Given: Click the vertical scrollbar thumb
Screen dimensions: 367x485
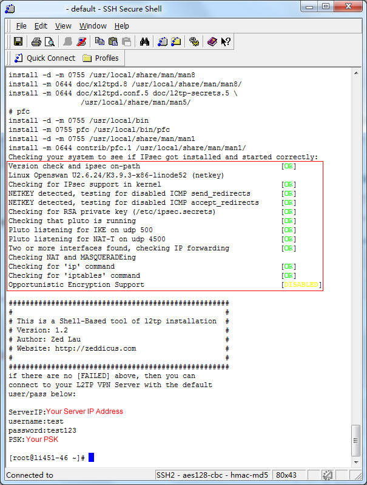Looking at the screenshot, I should (355, 441).
